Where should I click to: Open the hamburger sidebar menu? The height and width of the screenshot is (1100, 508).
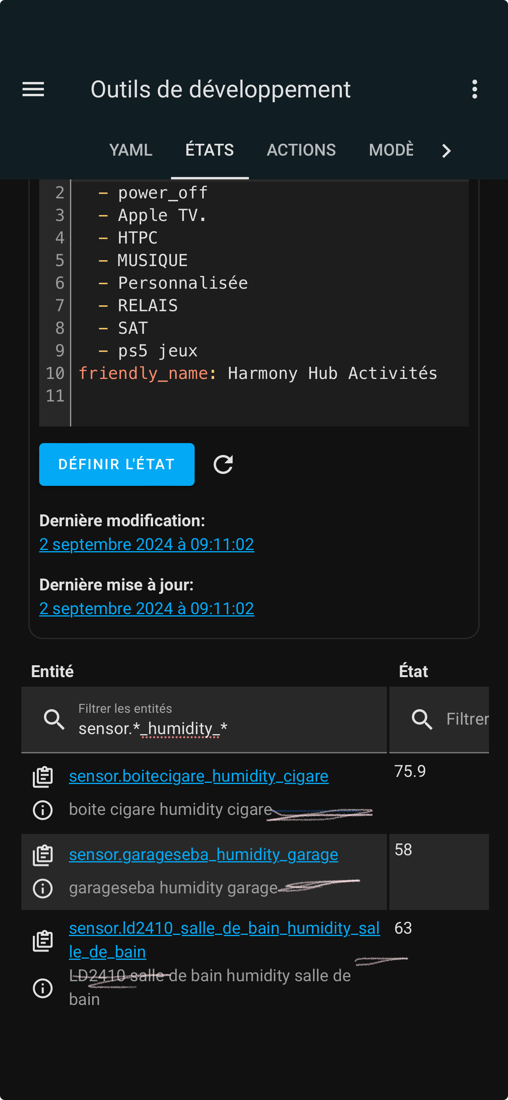coord(33,89)
